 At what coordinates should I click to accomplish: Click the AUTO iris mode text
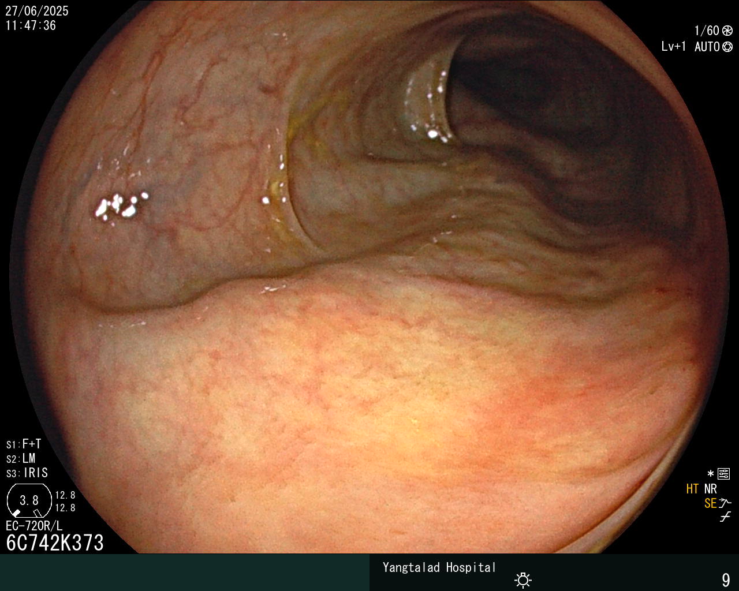707,47
